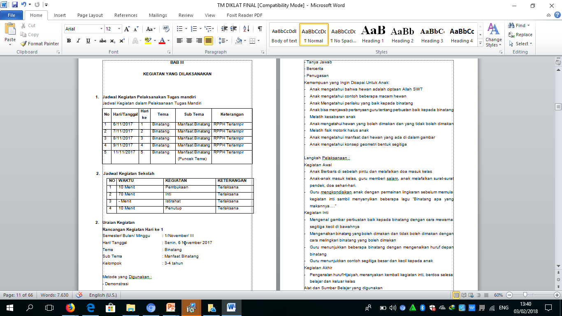Apply the Body of text style

click(284, 35)
